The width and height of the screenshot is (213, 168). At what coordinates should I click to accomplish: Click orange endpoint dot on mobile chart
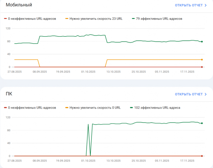(202, 60)
